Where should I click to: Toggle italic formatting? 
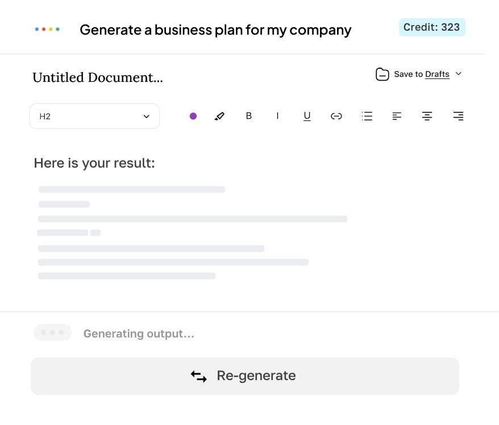coord(277,116)
